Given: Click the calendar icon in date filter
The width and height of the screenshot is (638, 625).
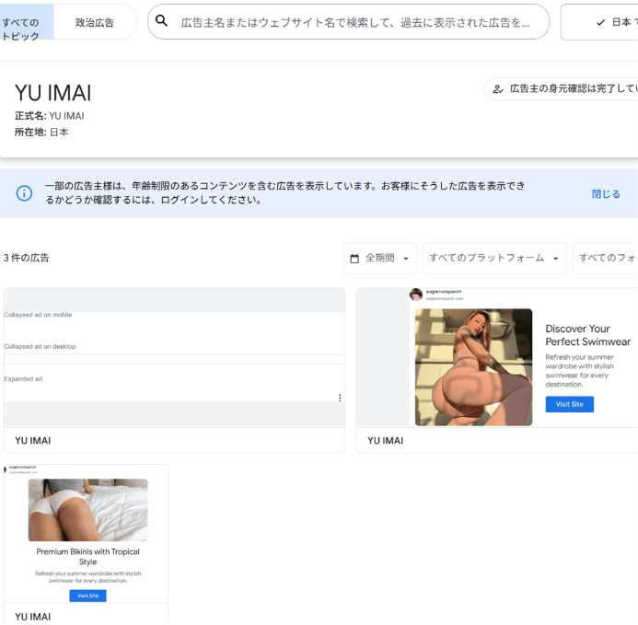Looking at the screenshot, I should coord(354,259).
